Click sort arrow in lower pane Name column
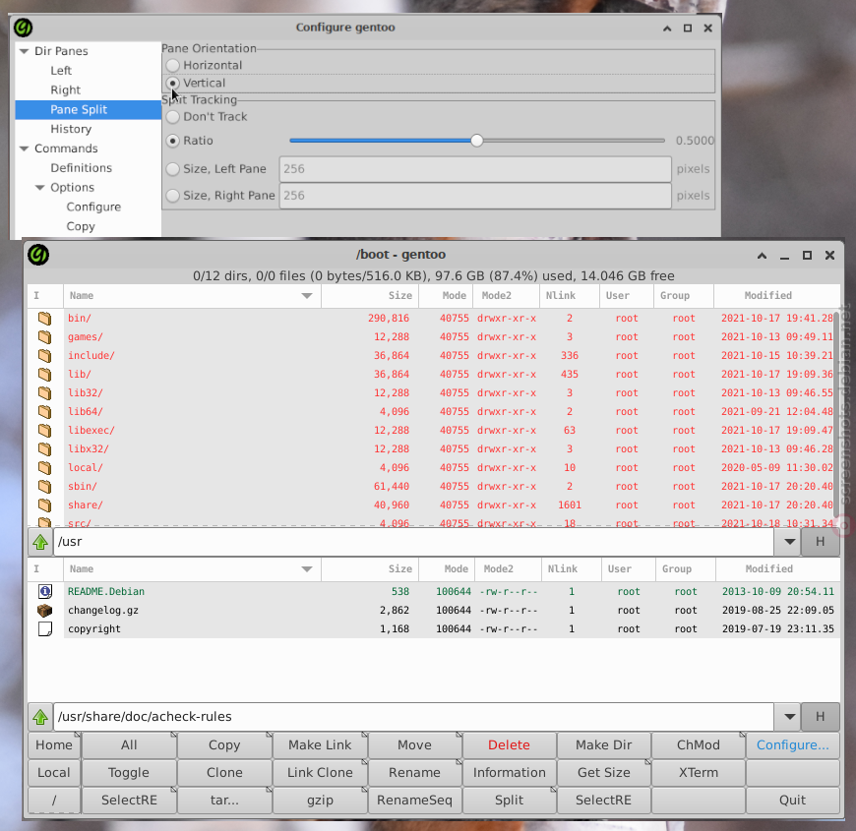Image resolution: width=856 pixels, height=831 pixels. (x=307, y=569)
